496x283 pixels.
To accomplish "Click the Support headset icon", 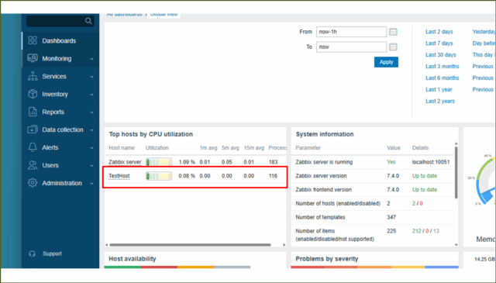I will (32, 254).
